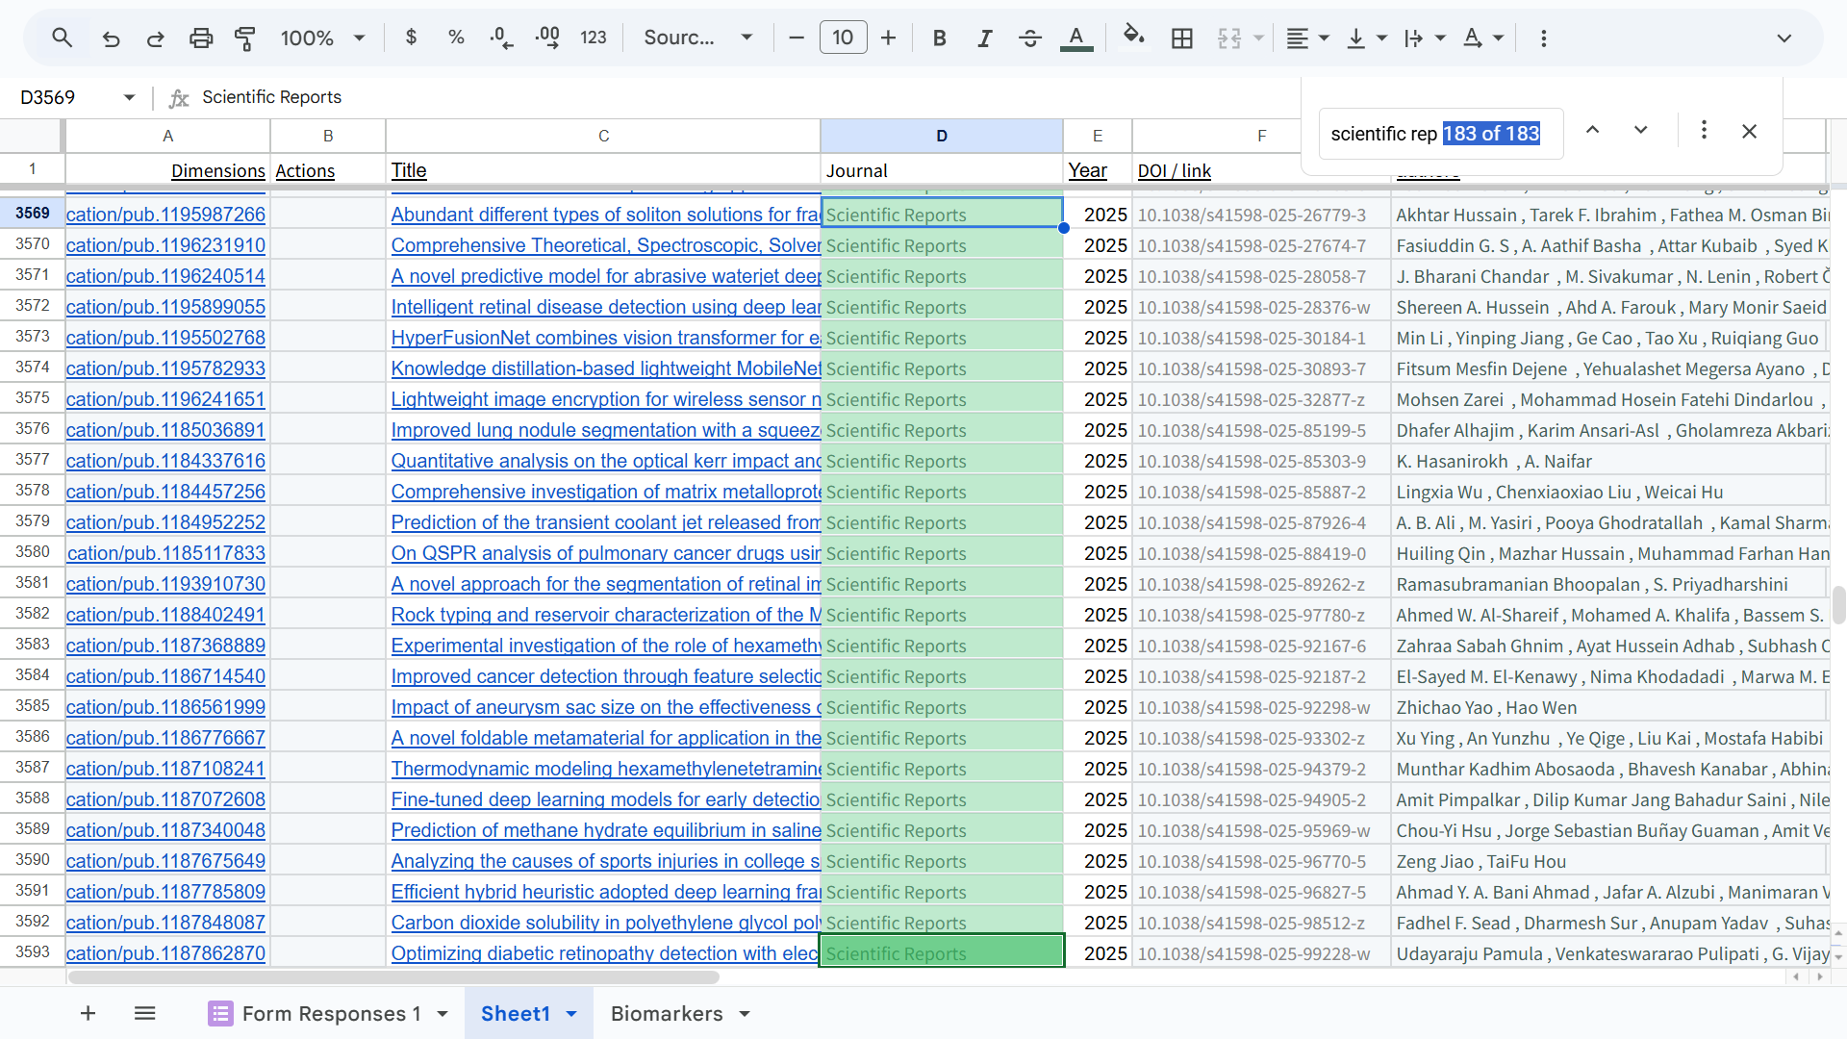Click the print icon
1847x1039 pixels.
[200, 38]
